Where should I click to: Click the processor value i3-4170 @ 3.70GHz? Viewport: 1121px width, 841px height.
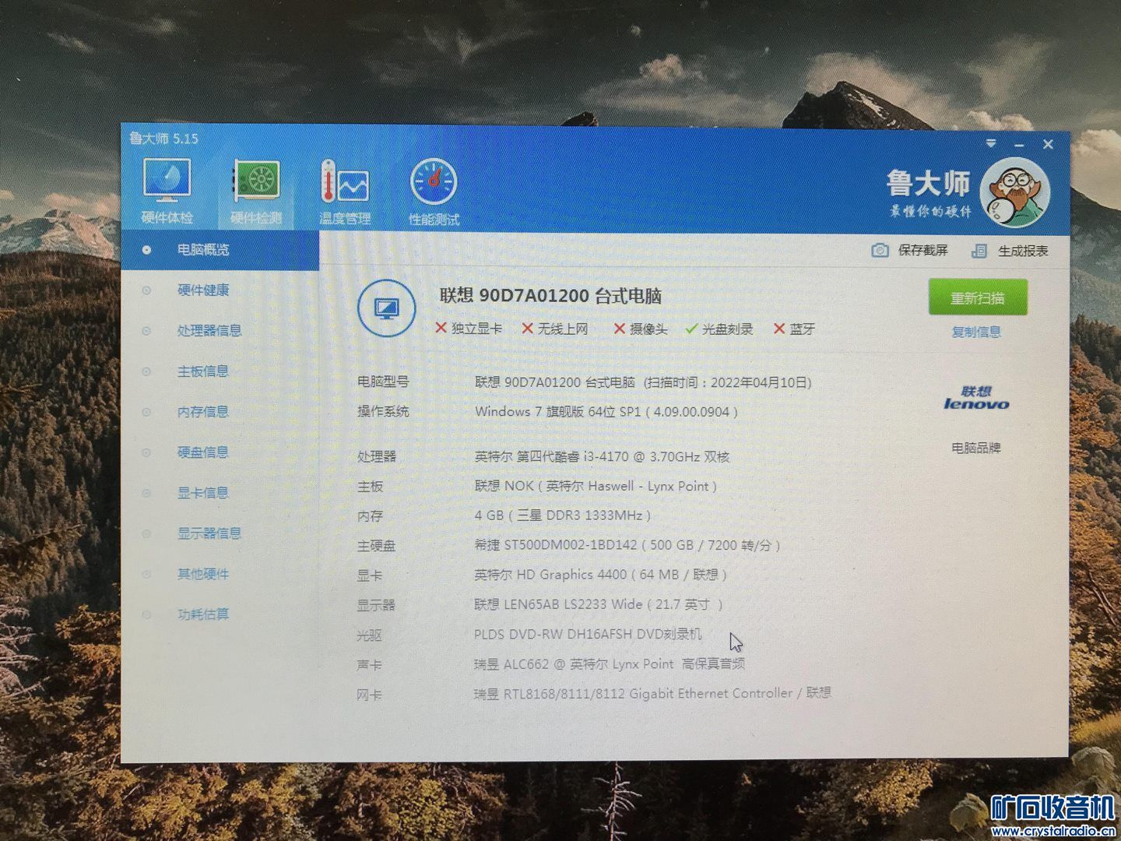pyautogui.click(x=603, y=457)
